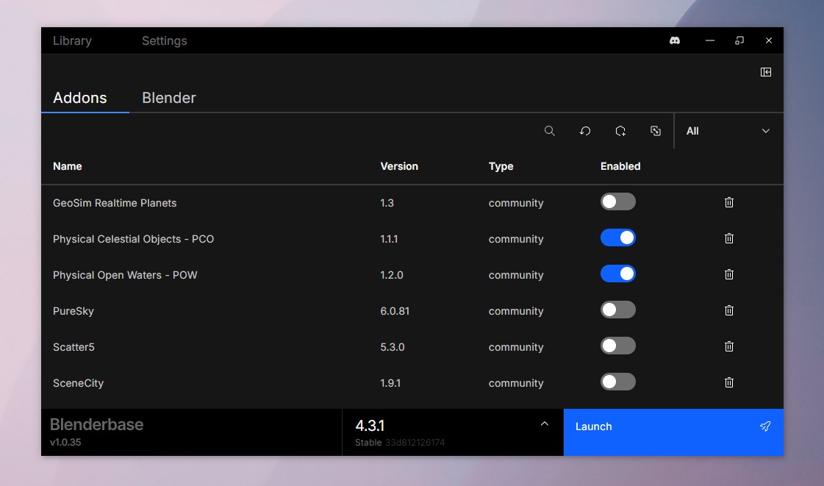Click PureSky version 6.0.81

click(x=395, y=311)
